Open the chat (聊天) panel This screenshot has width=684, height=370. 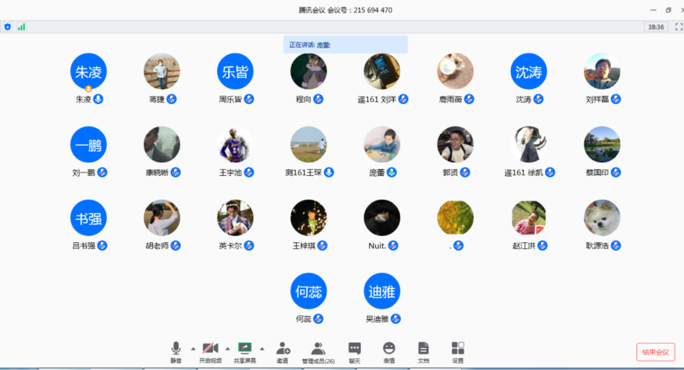click(x=355, y=352)
